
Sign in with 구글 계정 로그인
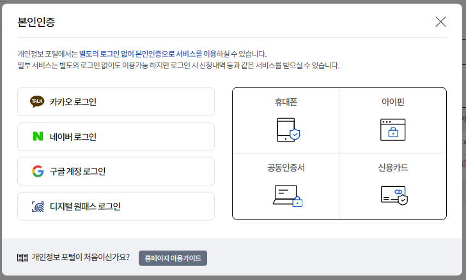(116, 172)
